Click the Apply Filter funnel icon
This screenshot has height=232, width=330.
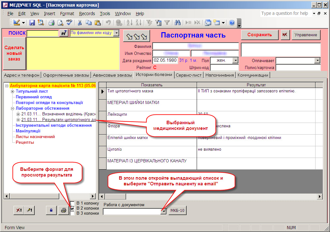167,22
